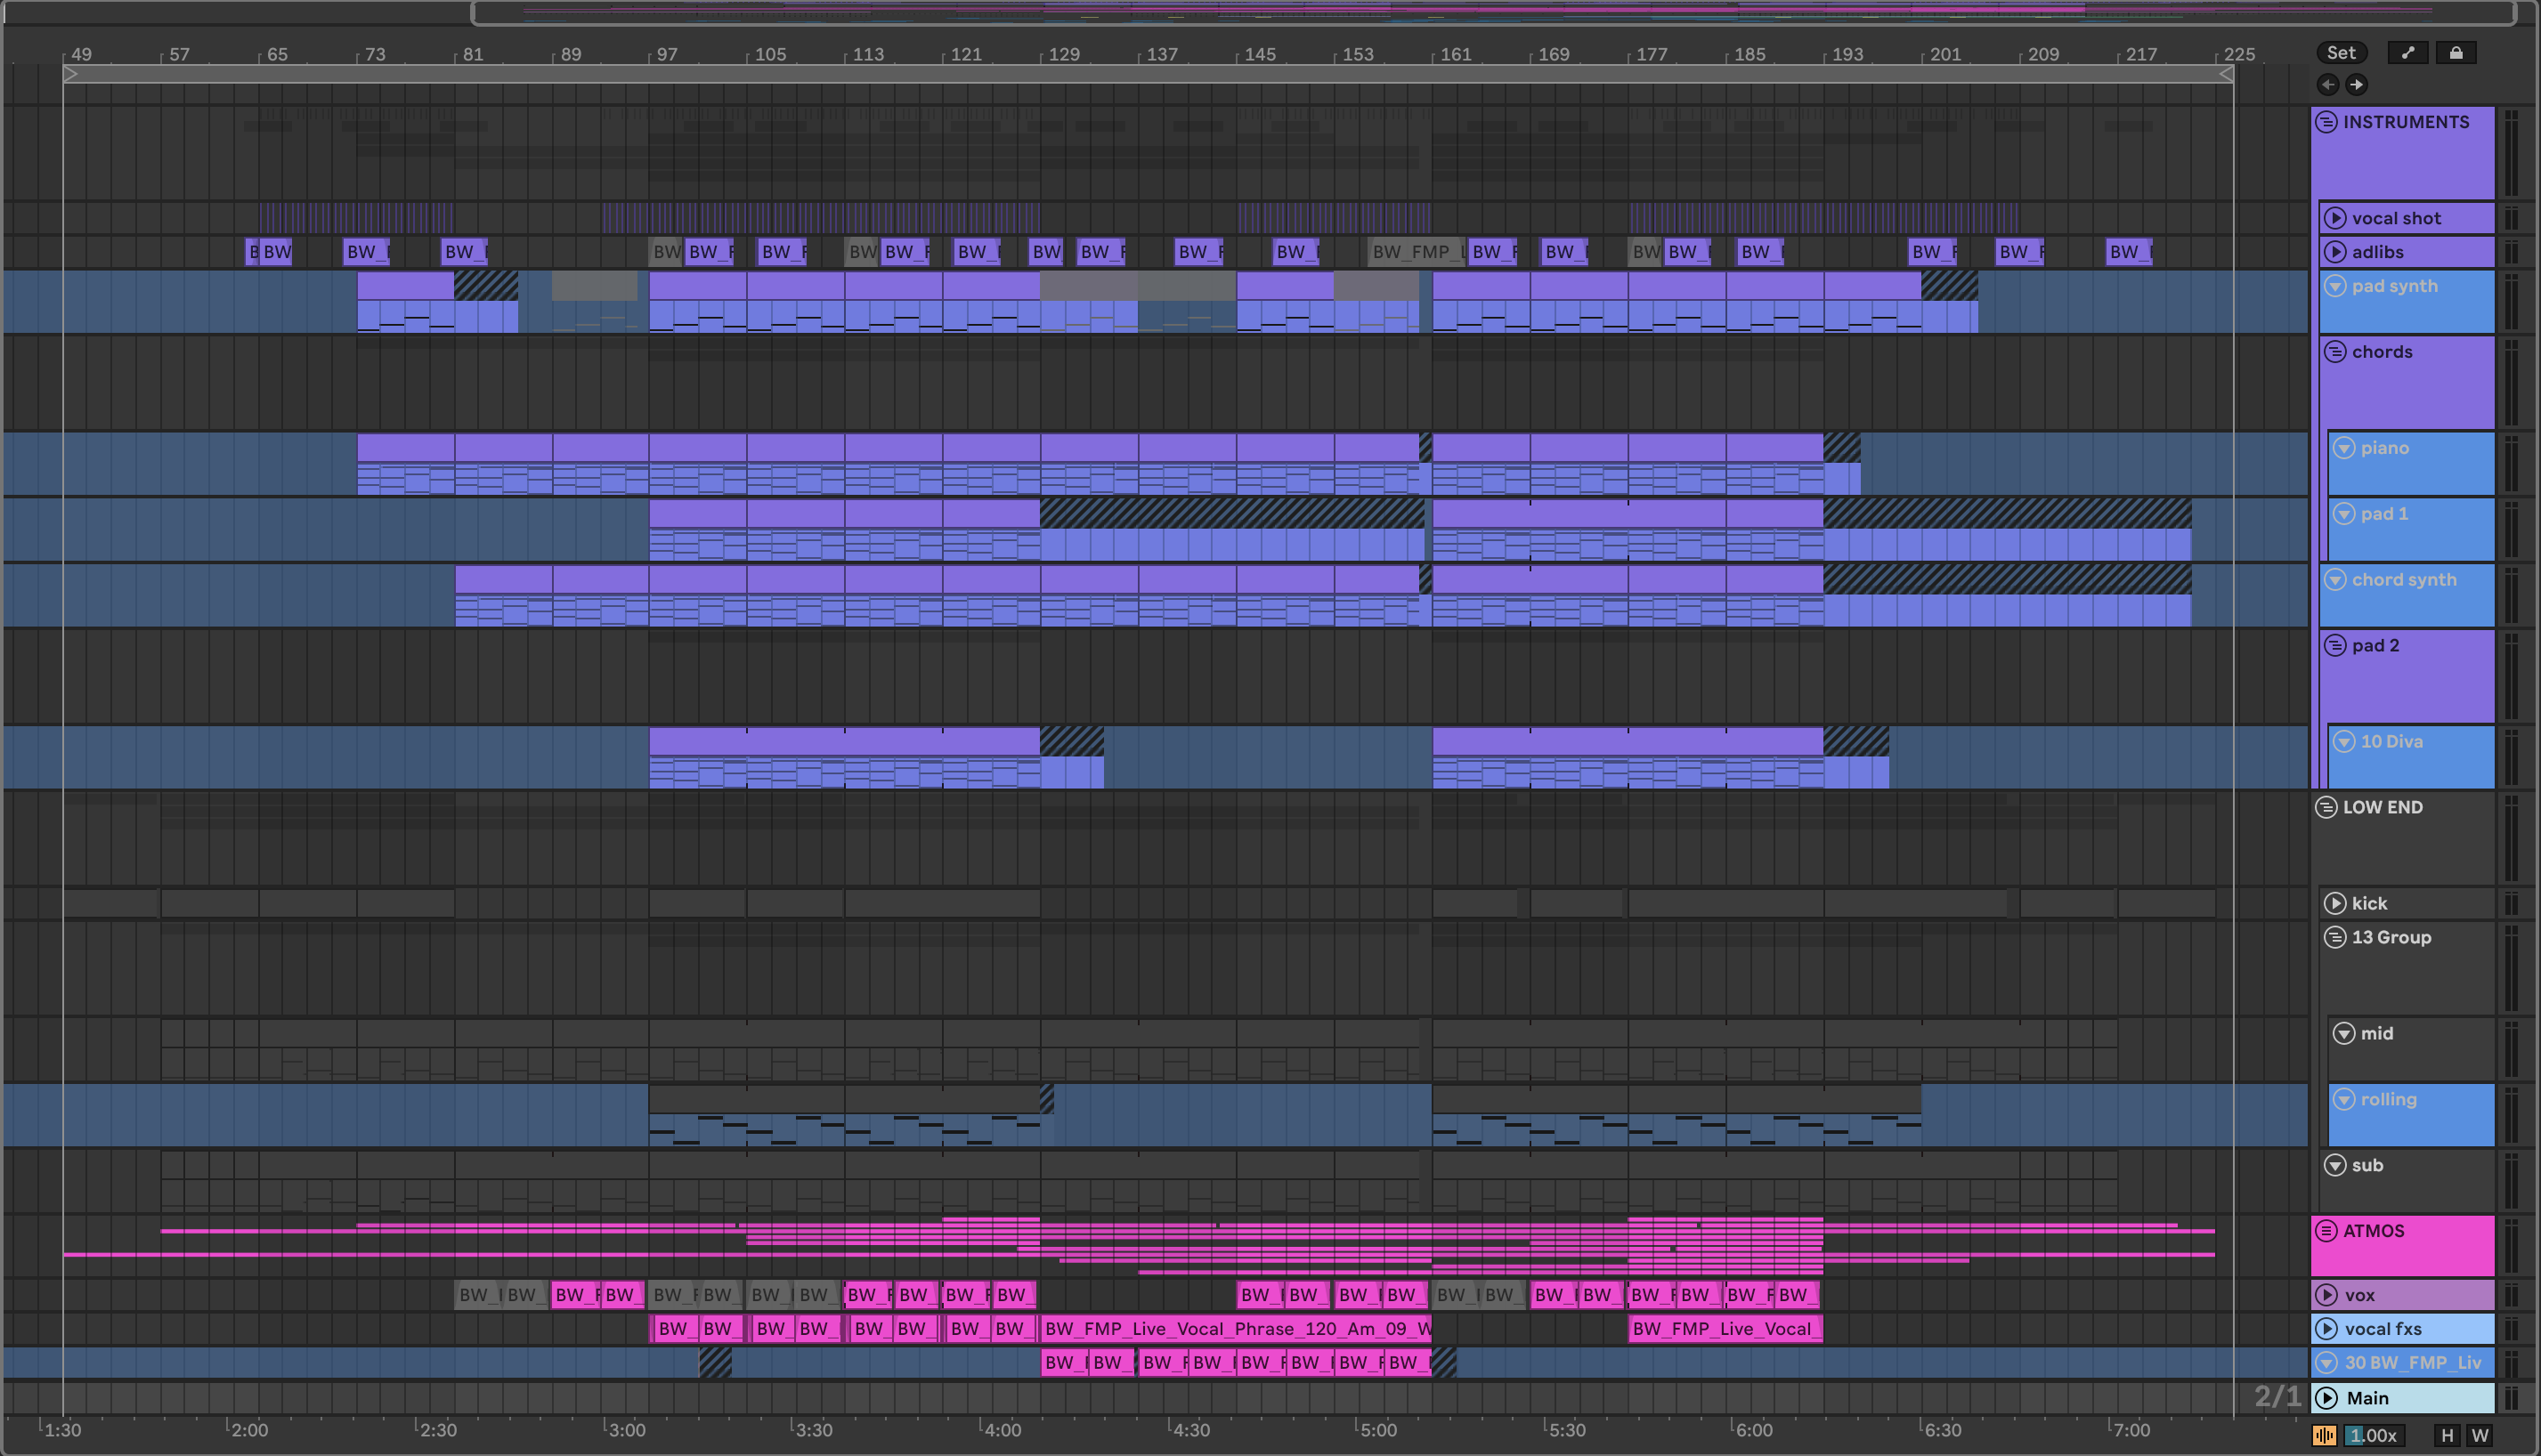Viewport: 2541px width, 1456px height.
Task: Click the long BW_FMP_Live_Vocal_Phrase_120_Am clip
Action: pyautogui.click(x=1236, y=1329)
